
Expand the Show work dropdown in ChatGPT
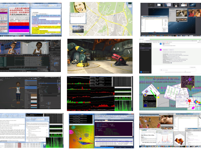[172, 50]
